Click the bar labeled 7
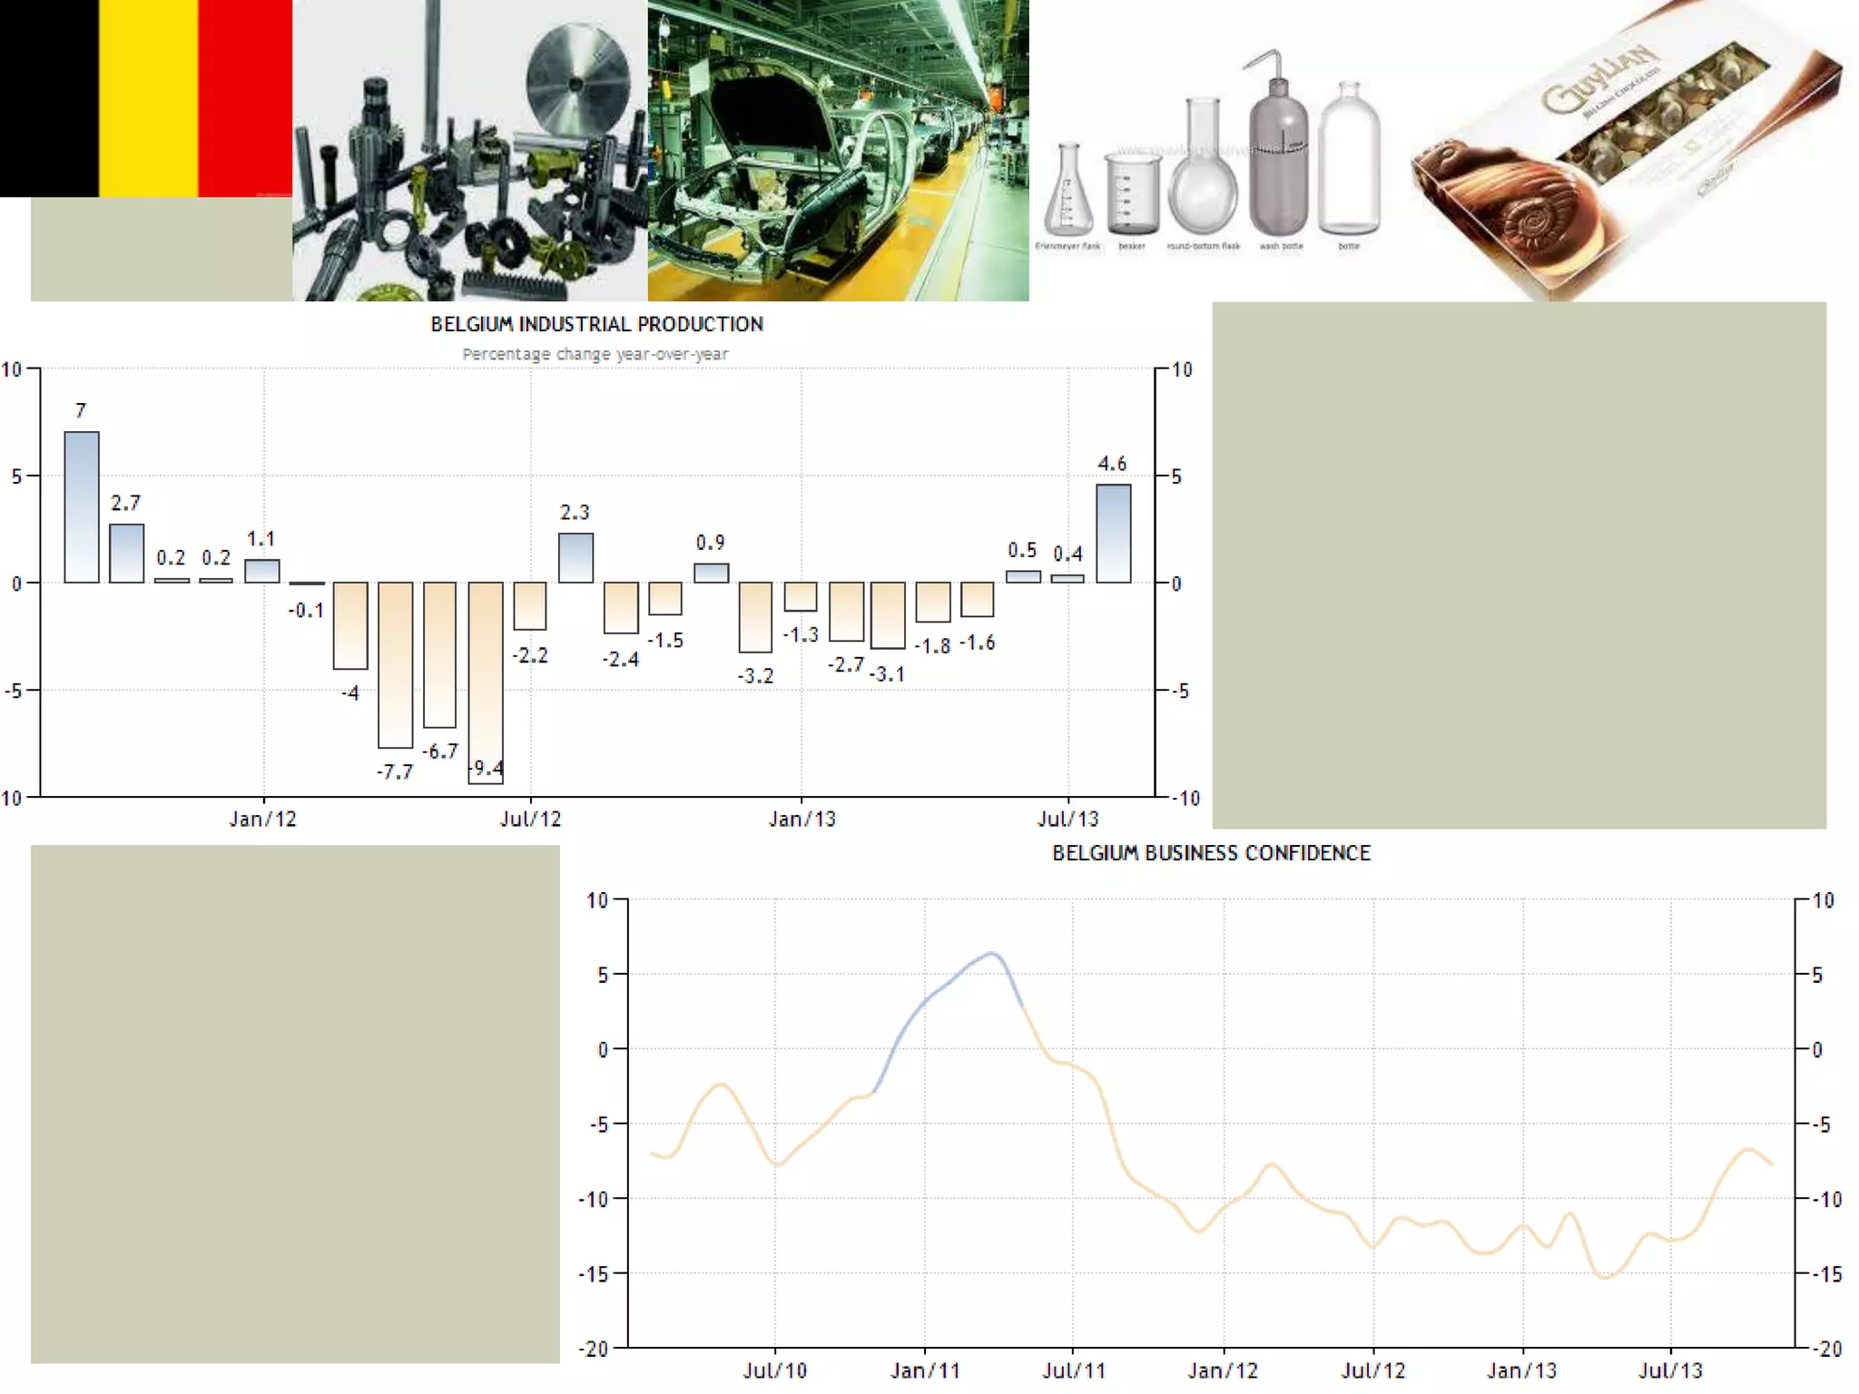The image size is (1859, 1394). pyautogui.click(x=82, y=506)
